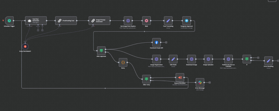The height and width of the screenshot is (111, 279).
Task: Click the Download Image HTTP node
Action: pos(192,59)
